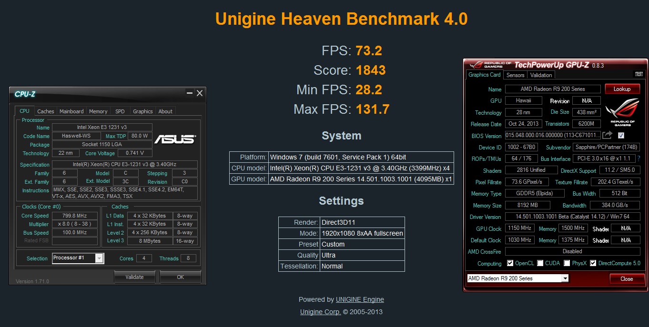Viewport: 649px width, 327px height.
Task: Select the Graphics Card tab in GPU-Z
Action: click(x=485, y=75)
